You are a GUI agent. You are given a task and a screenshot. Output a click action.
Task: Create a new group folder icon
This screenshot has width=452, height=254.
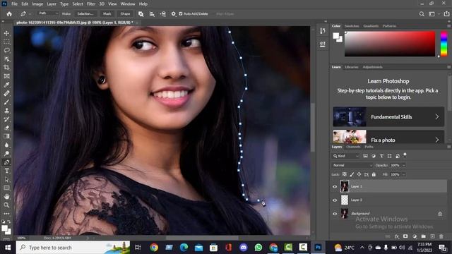pos(423,236)
